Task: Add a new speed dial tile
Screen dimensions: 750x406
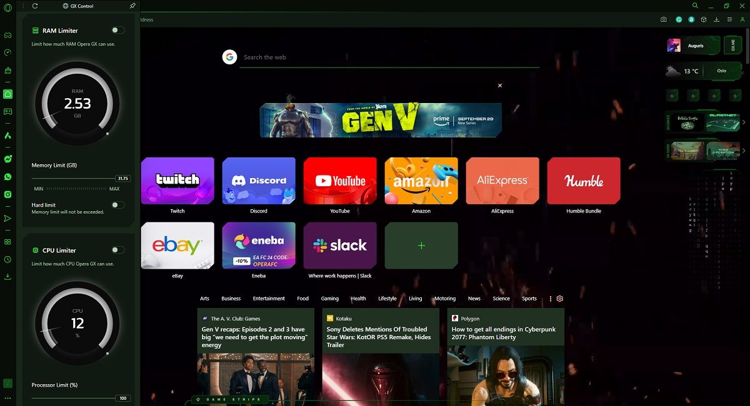Action: [x=421, y=245]
